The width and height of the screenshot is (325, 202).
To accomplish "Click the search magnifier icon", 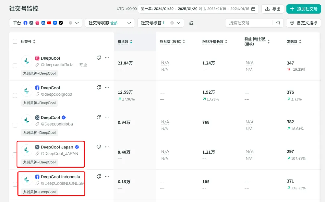I will click(x=278, y=23).
